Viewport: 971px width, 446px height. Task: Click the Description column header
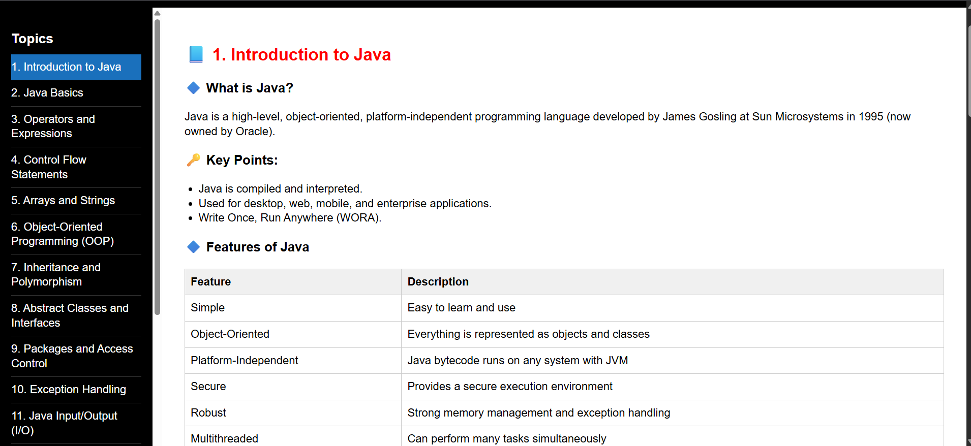tap(438, 282)
